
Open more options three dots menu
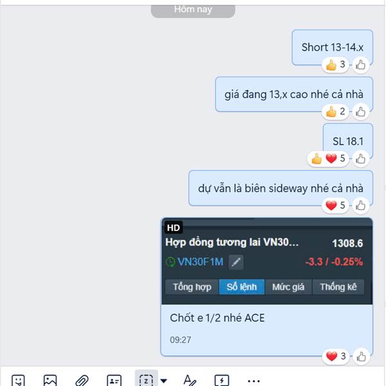[254, 381]
